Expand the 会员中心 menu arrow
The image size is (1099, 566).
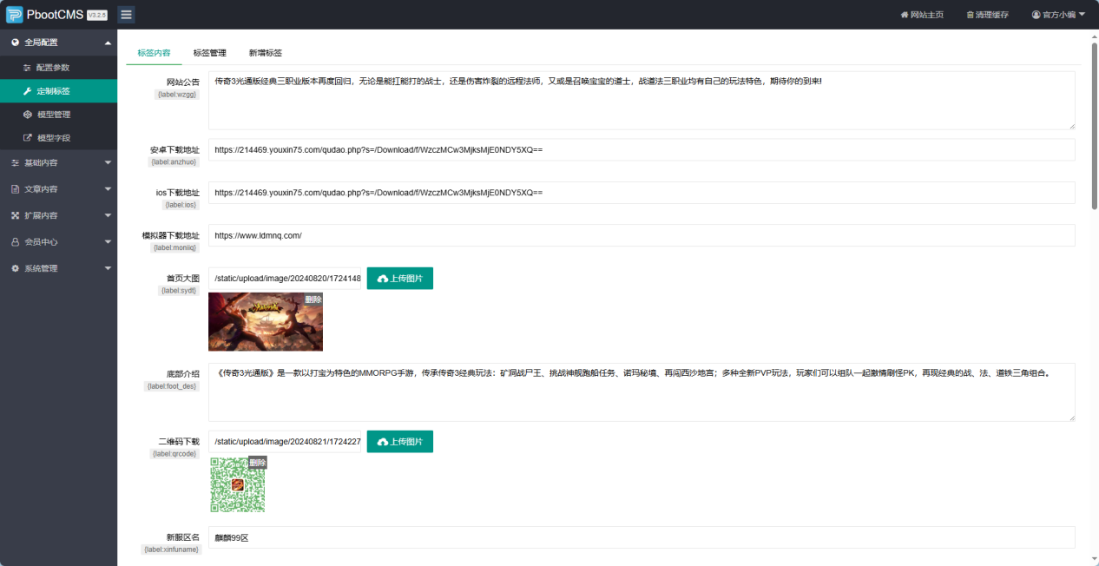108,242
